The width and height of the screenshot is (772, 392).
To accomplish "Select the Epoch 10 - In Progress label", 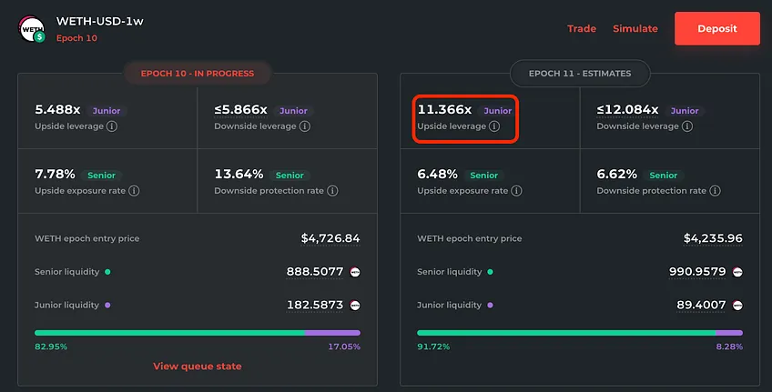I will 198,74.
